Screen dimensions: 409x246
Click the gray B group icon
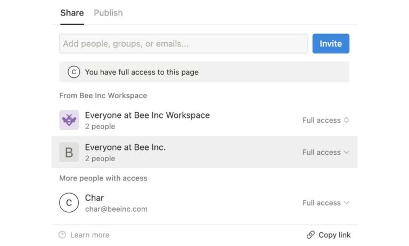pyautogui.click(x=69, y=152)
